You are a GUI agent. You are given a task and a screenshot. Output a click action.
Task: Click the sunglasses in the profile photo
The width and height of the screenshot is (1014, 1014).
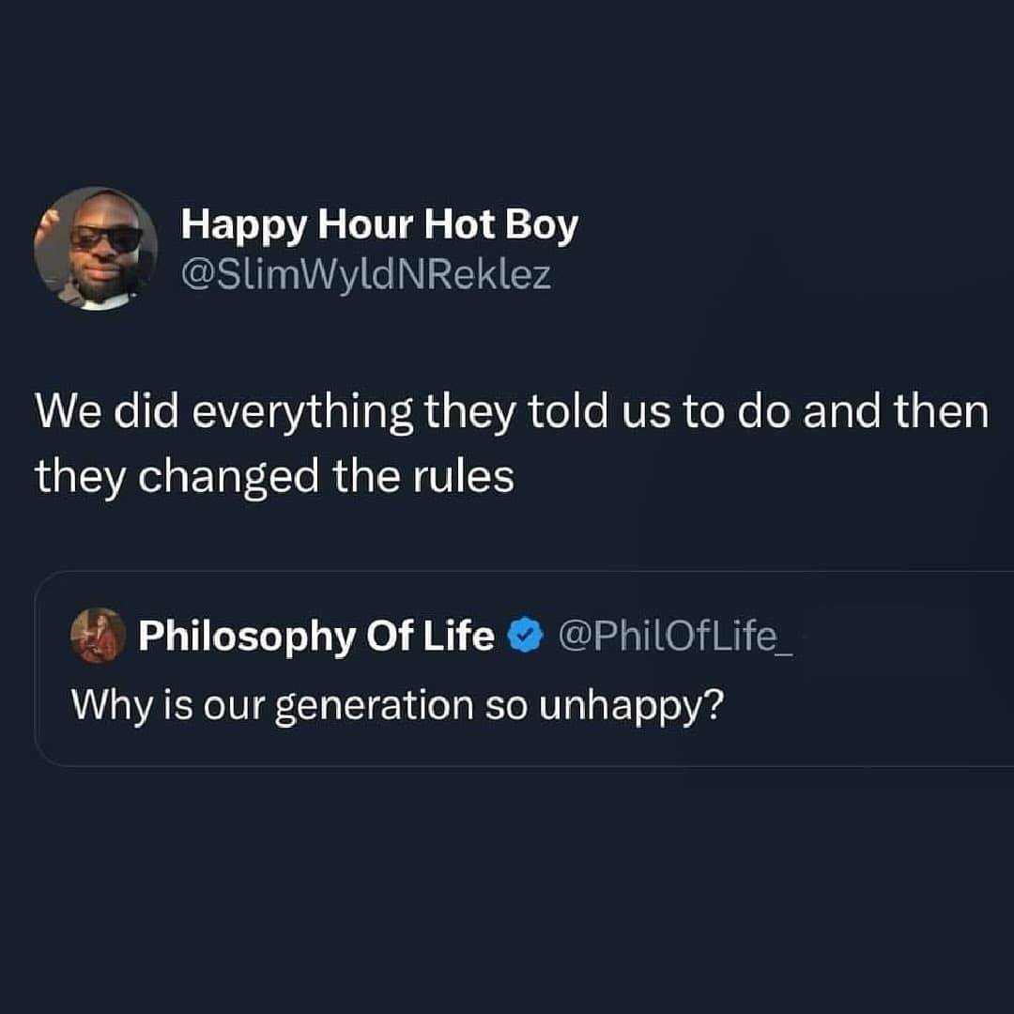click(107, 238)
